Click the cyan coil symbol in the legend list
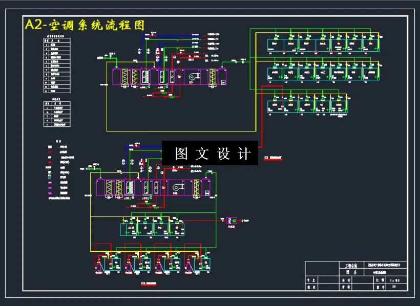This screenshot has height=306, width=420. (50, 177)
